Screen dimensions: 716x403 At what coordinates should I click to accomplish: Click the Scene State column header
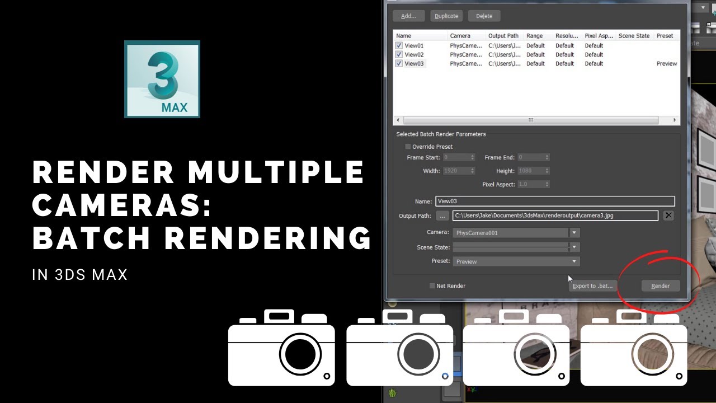coord(635,36)
